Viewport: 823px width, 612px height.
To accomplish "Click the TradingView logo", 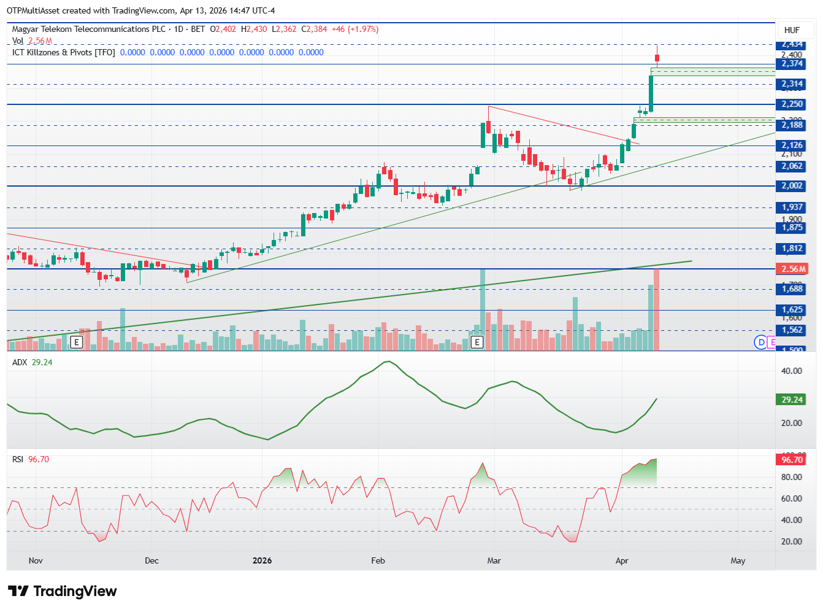I will pos(62,591).
